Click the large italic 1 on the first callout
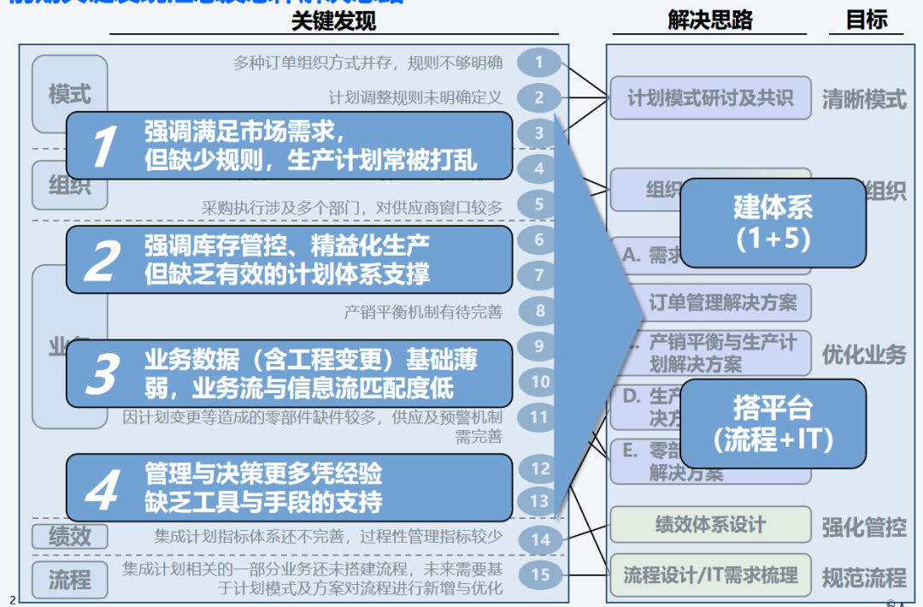923x607 pixels. pyautogui.click(x=103, y=146)
